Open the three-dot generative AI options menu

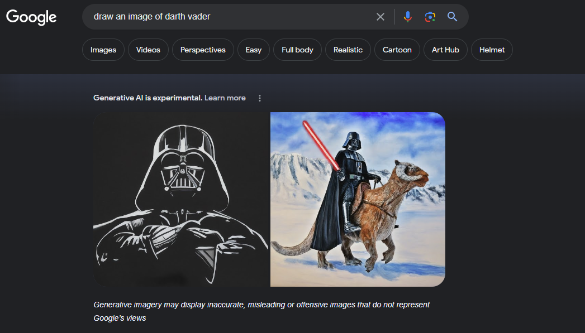click(260, 98)
